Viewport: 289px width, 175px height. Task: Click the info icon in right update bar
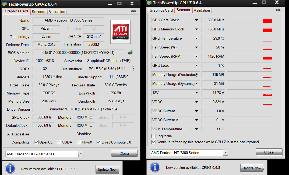[x=155, y=167]
